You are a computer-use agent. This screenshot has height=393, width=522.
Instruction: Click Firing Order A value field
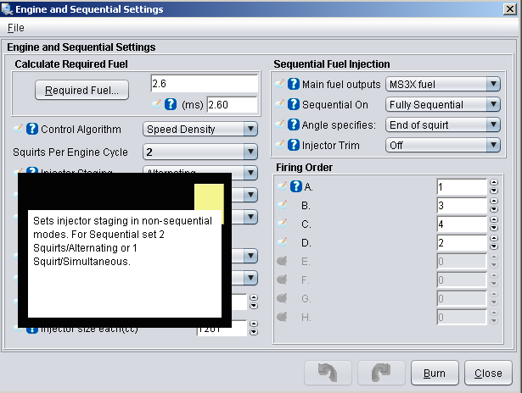(x=462, y=186)
